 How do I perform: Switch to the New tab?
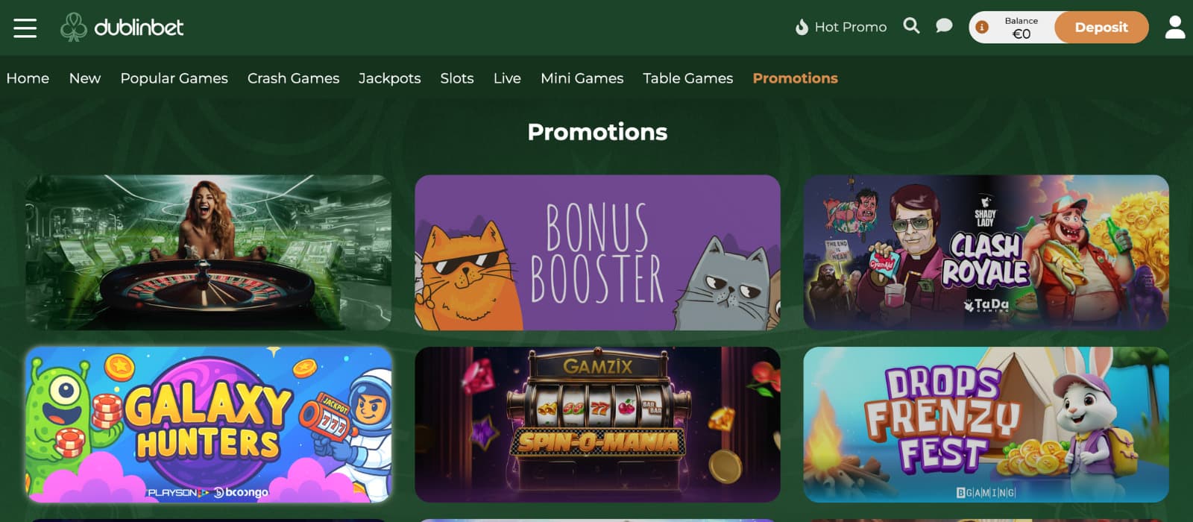tap(85, 78)
